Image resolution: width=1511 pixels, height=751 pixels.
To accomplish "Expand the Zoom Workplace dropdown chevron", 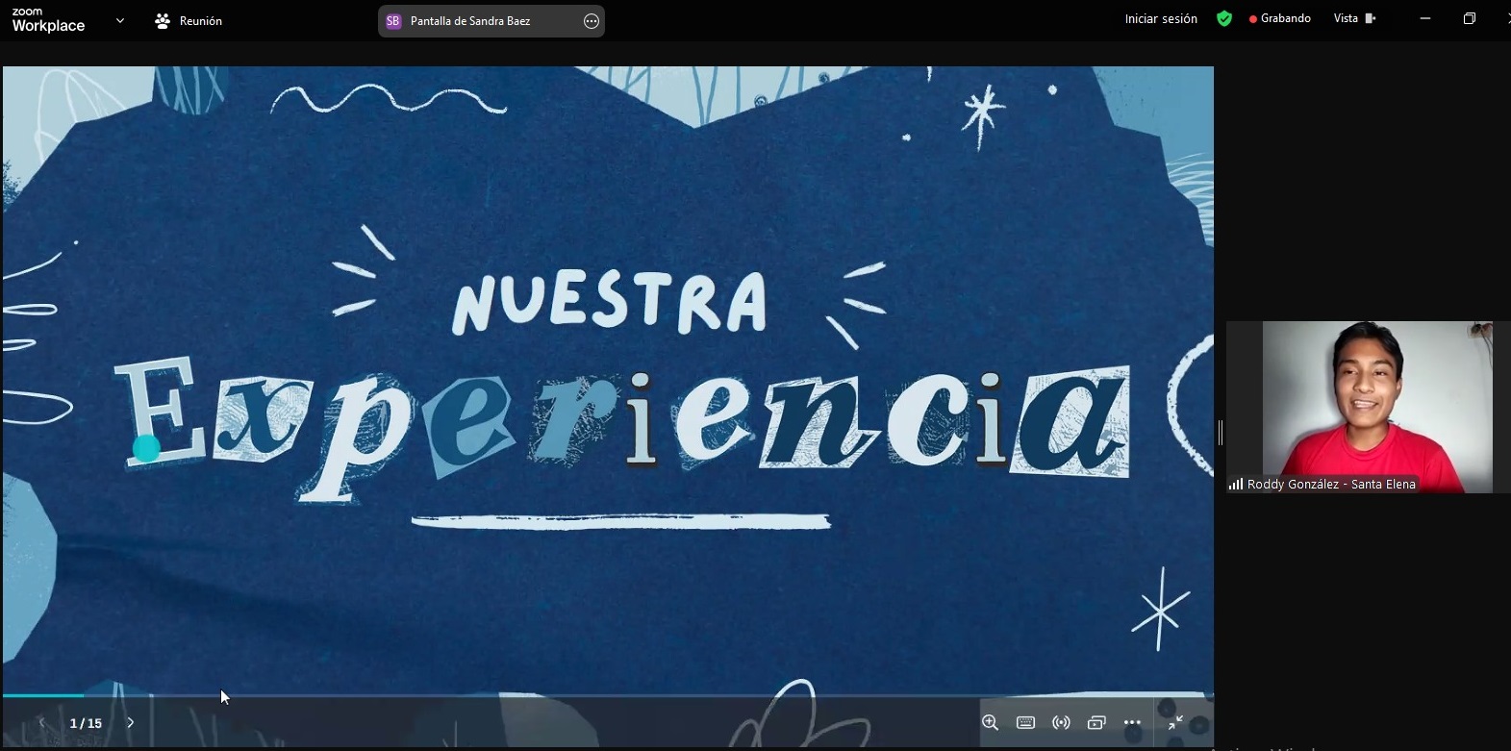I will click(x=119, y=20).
